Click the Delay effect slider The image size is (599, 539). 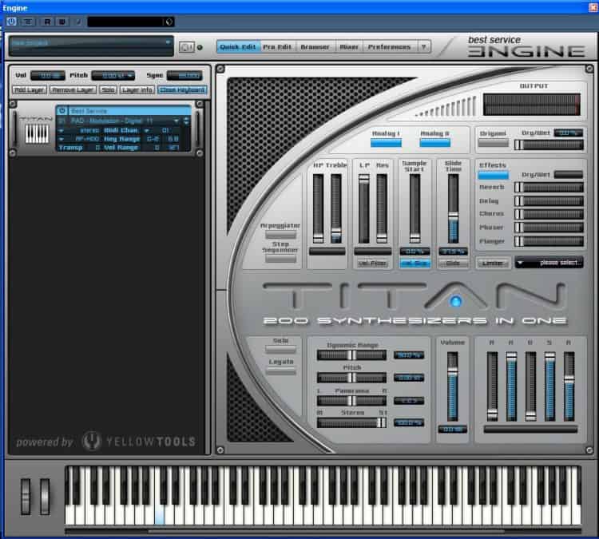(x=549, y=201)
